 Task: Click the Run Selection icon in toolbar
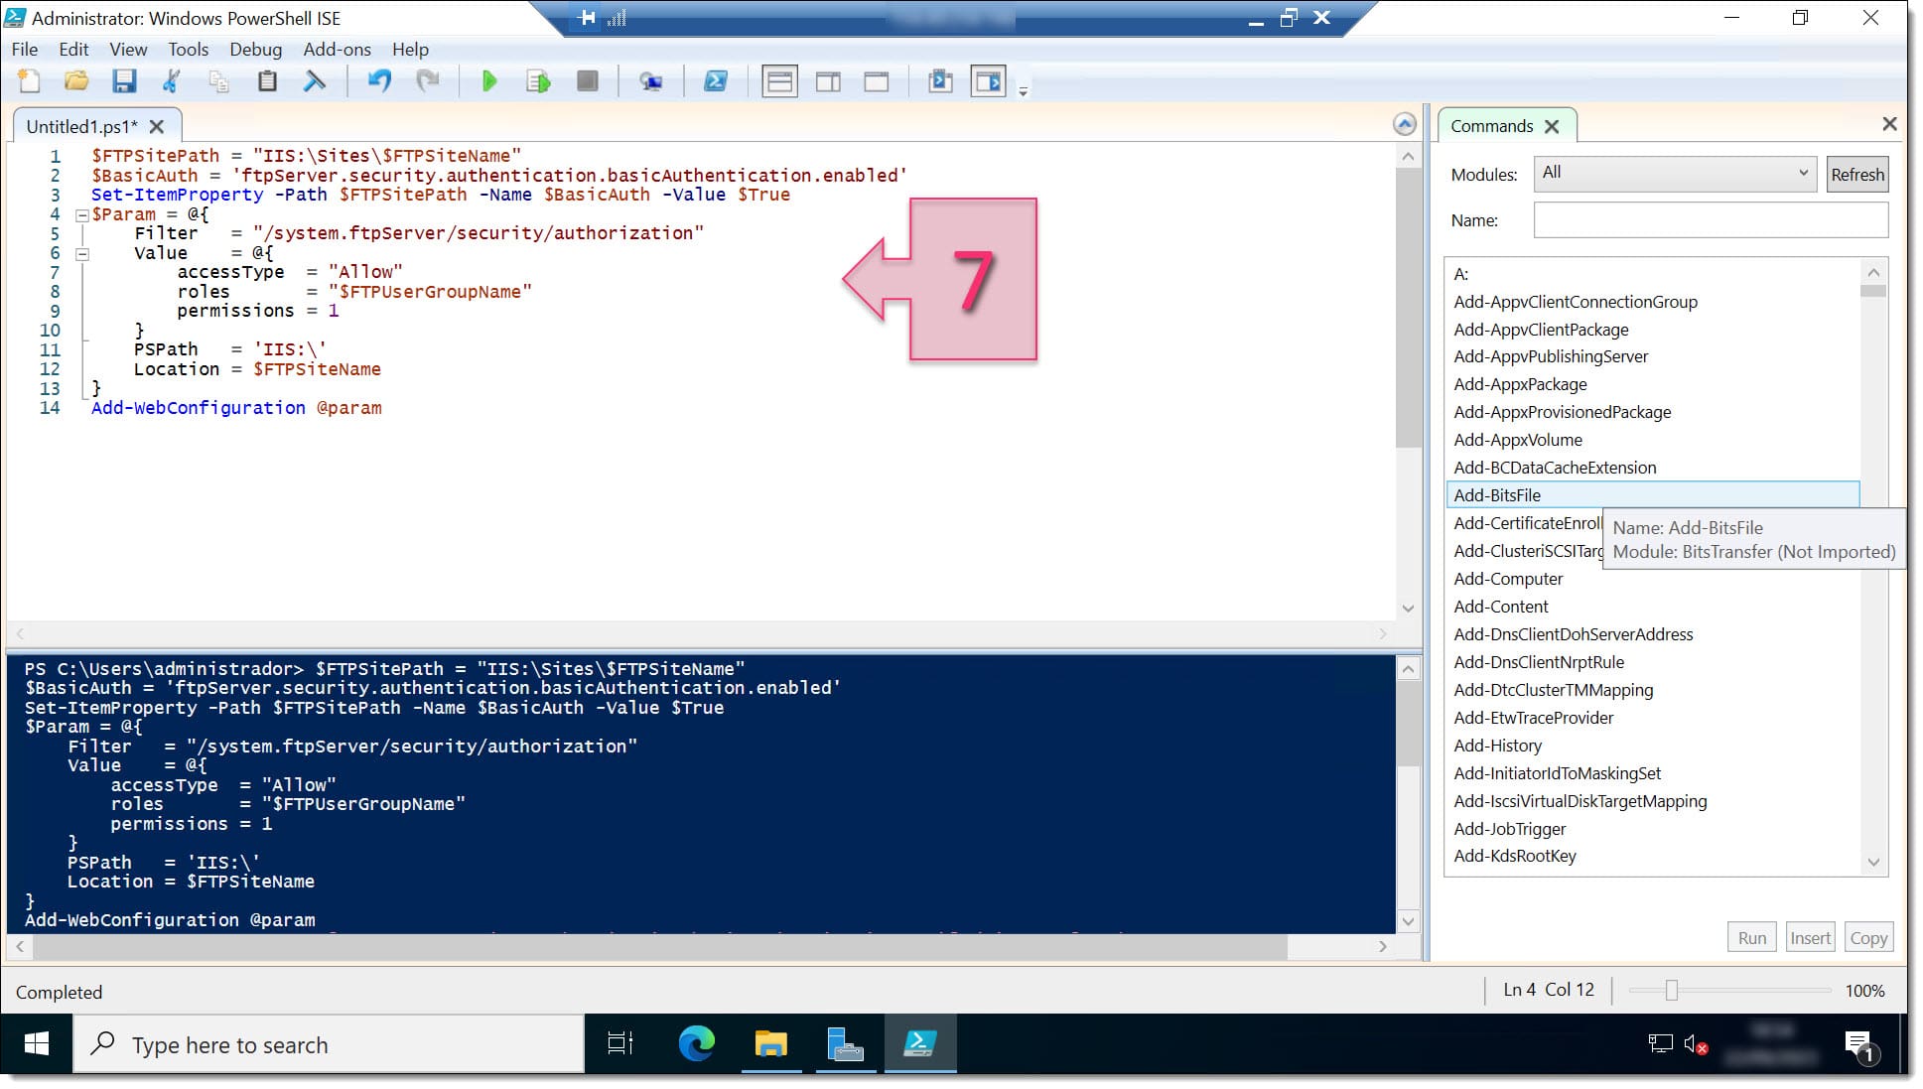(x=536, y=81)
